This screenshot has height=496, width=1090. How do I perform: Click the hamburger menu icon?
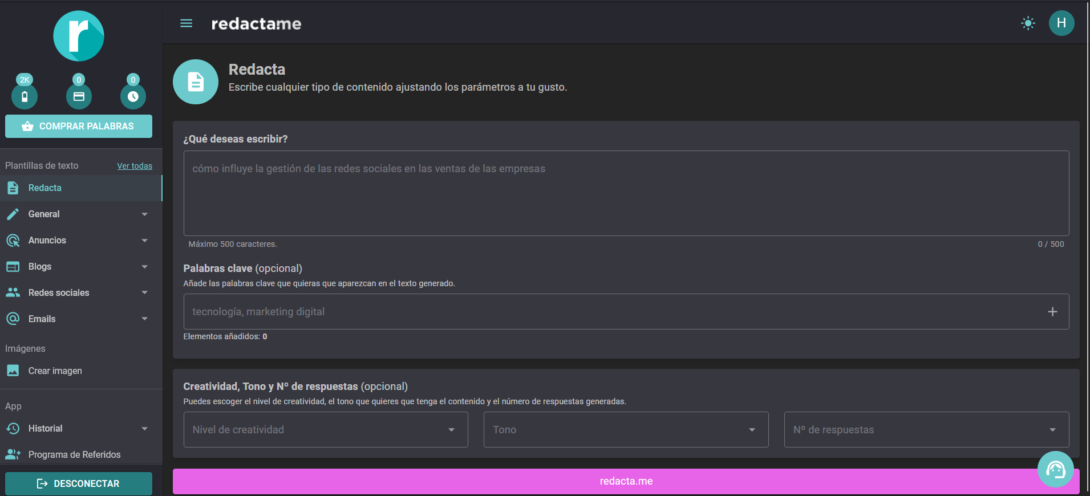(x=186, y=23)
